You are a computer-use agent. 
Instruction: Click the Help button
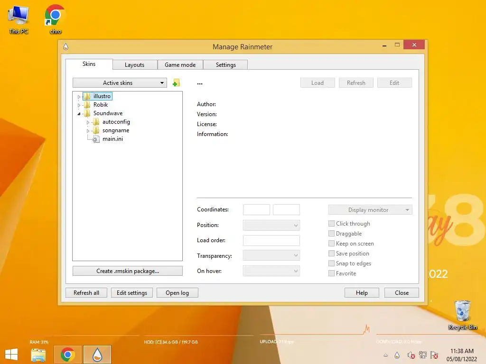(362, 292)
